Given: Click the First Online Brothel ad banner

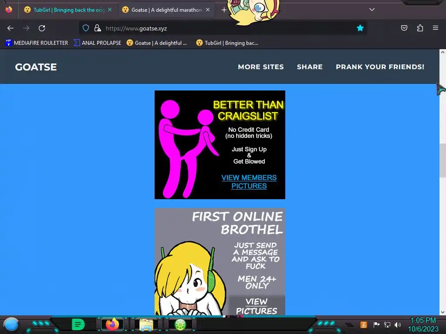Looking at the screenshot, I should [x=220, y=262].
